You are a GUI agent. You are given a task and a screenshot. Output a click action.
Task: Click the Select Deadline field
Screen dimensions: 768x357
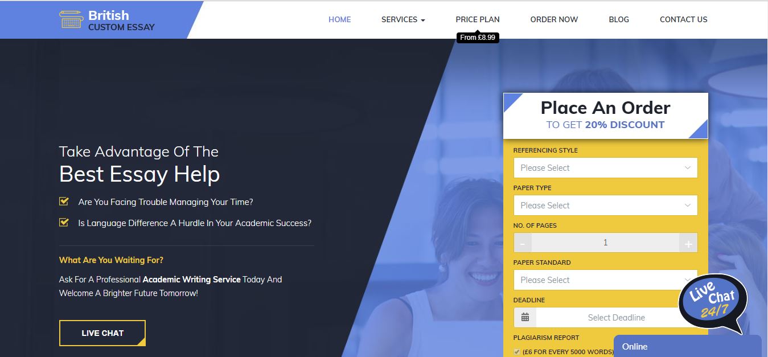coord(609,318)
